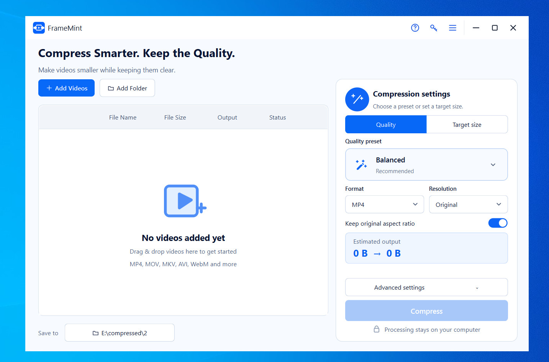Click the padlock icon near Processing text
The height and width of the screenshot is (362, 549).
pyautogui.click(x=377, y=329)
